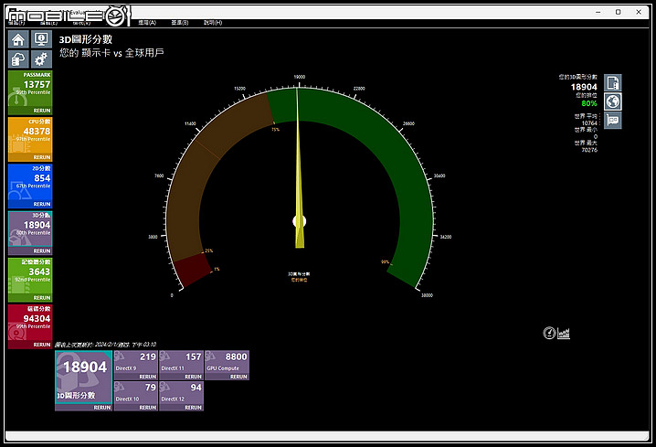This screenshot has height=447, width=656.
Task: Click the graphics card icon on right
Action: click(613, 120)
